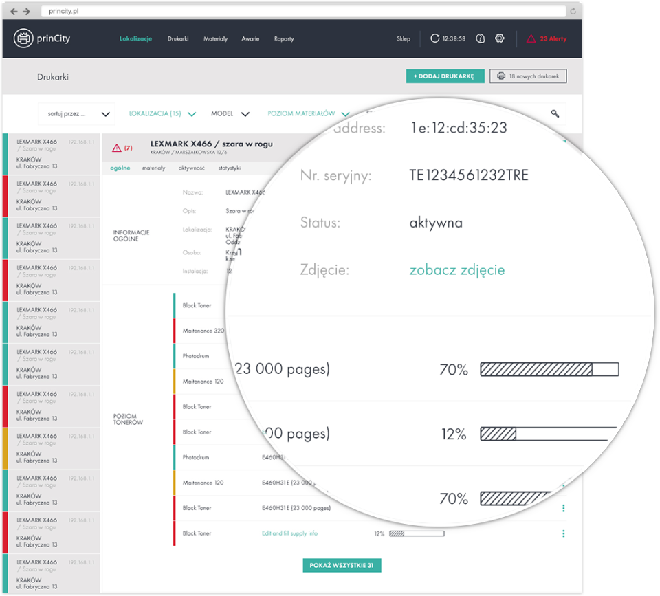Click + DODAJ DRUKARKĘ button

(445, 76)
